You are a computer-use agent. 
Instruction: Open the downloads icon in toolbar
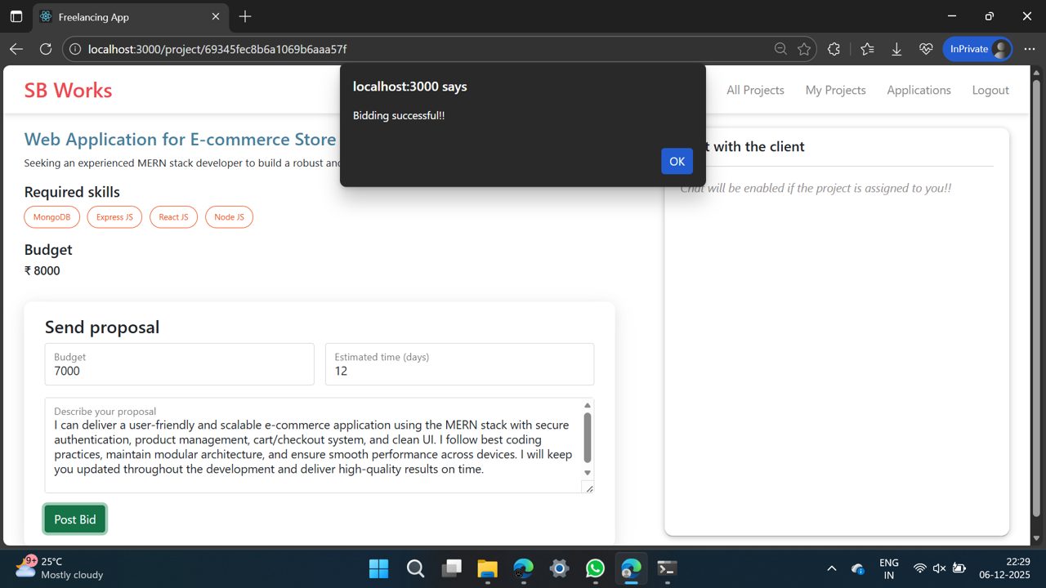pyautogui.click(x=896, y=49)
